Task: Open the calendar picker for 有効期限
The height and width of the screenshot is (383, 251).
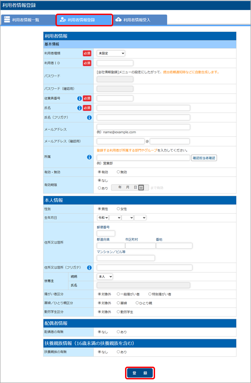Action: tap(141, 187)
